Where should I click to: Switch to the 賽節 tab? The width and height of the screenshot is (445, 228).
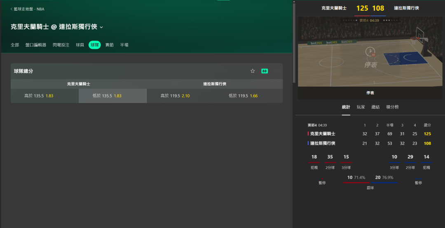coord(110,45)
